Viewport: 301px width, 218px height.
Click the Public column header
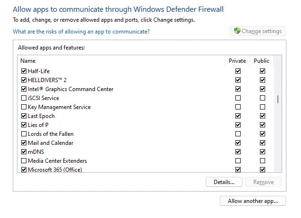click(x=261, y=61)
